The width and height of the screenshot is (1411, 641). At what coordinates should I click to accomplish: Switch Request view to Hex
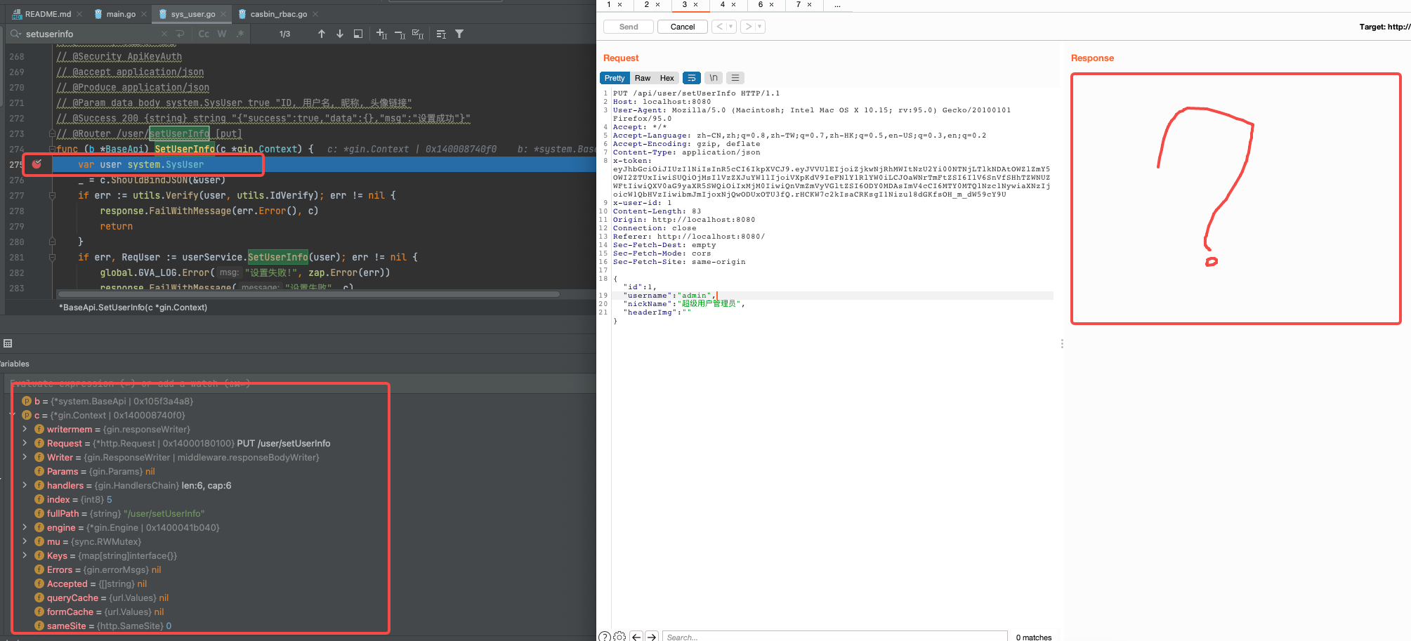[667, 78]
